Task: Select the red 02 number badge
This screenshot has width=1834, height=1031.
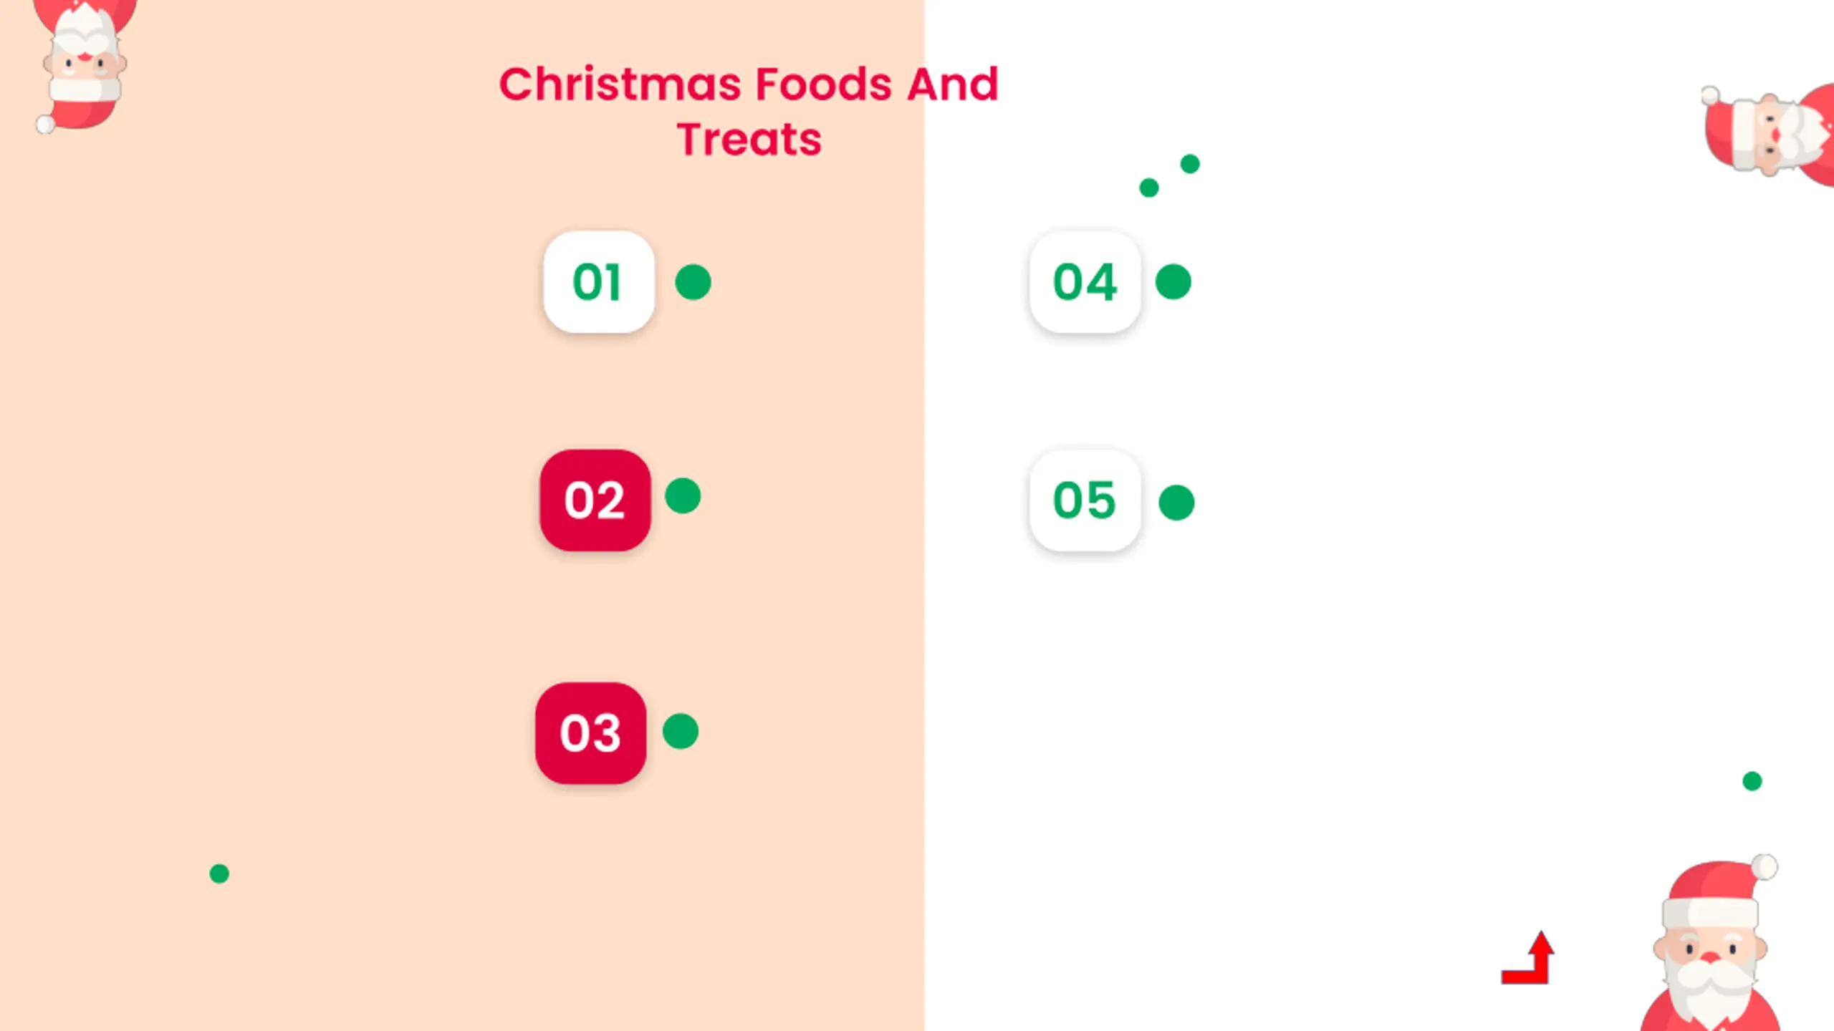Action: [x=595, y=500]
